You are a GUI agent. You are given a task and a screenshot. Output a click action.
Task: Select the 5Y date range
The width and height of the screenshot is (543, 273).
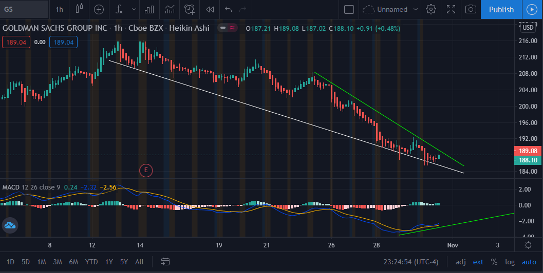click(124, 262)
